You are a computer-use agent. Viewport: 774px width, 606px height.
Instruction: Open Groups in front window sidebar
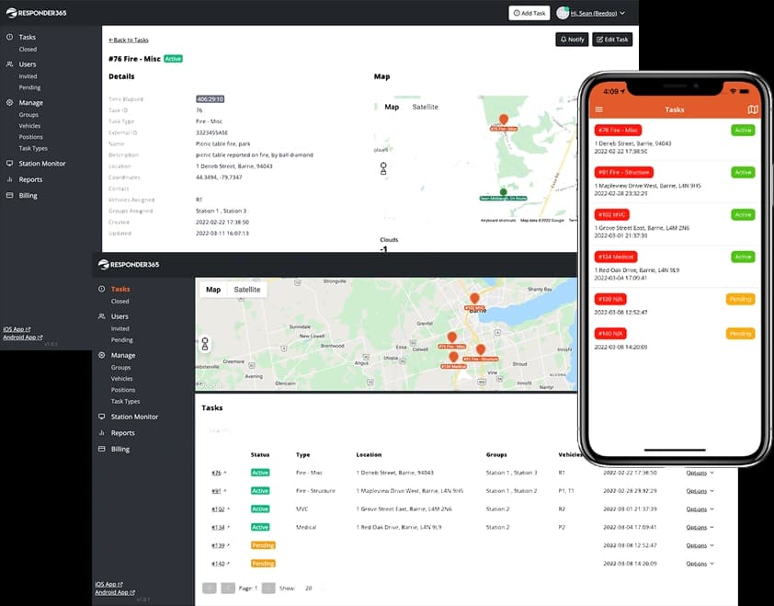(120, 368)
